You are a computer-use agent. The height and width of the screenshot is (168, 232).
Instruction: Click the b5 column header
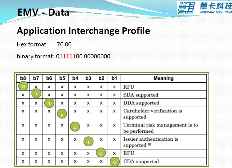tap(62, 78)
